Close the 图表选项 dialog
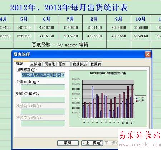Image resolution: width=161 pixels, height=150 pixels. (148, 55)
